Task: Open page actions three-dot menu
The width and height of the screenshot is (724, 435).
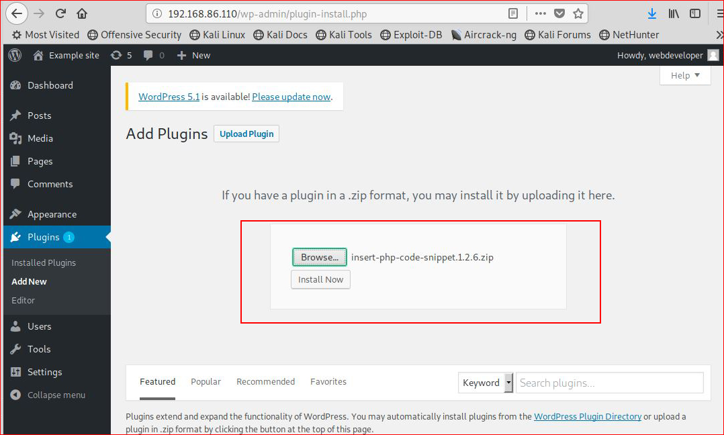Action: click(x=540, y=14)
